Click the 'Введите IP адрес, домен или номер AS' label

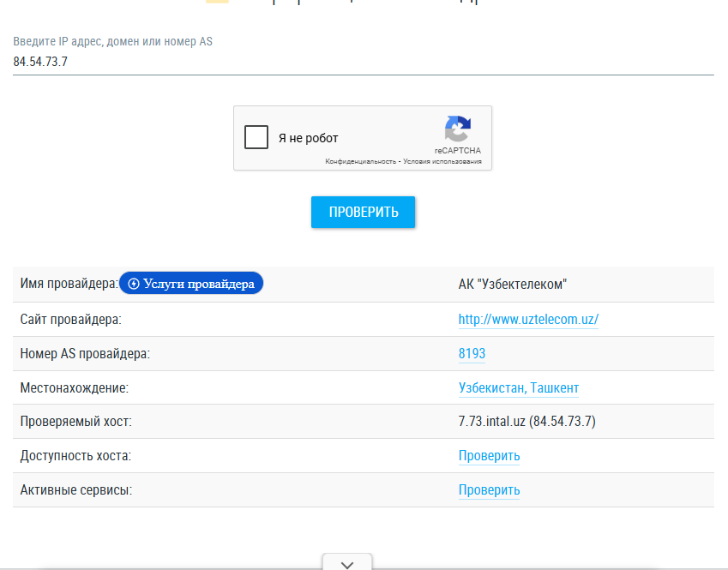click(x=113, y=41)
